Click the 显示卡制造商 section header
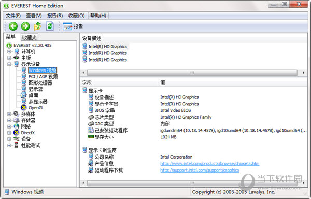 point(102,150)
